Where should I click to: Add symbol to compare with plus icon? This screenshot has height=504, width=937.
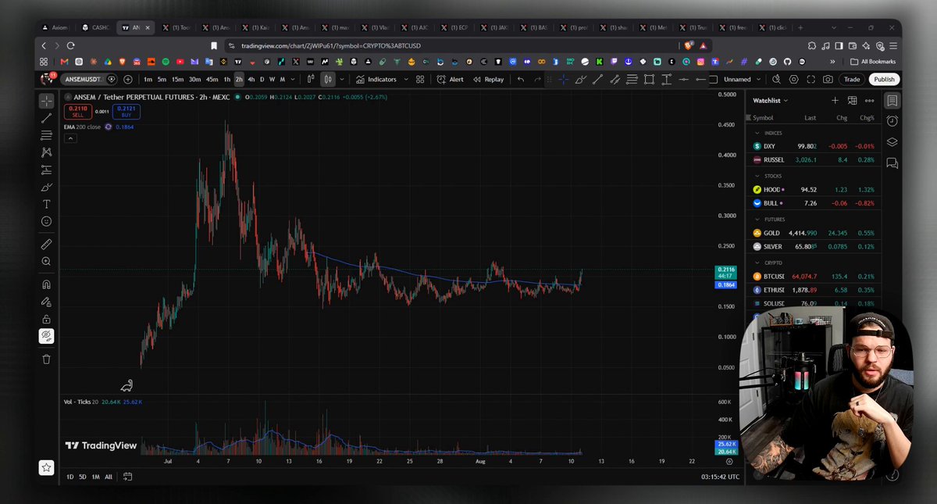128,79
